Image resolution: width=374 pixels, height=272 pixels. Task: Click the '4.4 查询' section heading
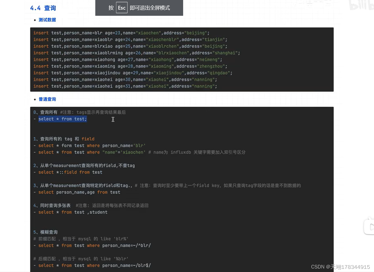click(x=43, y=8)
